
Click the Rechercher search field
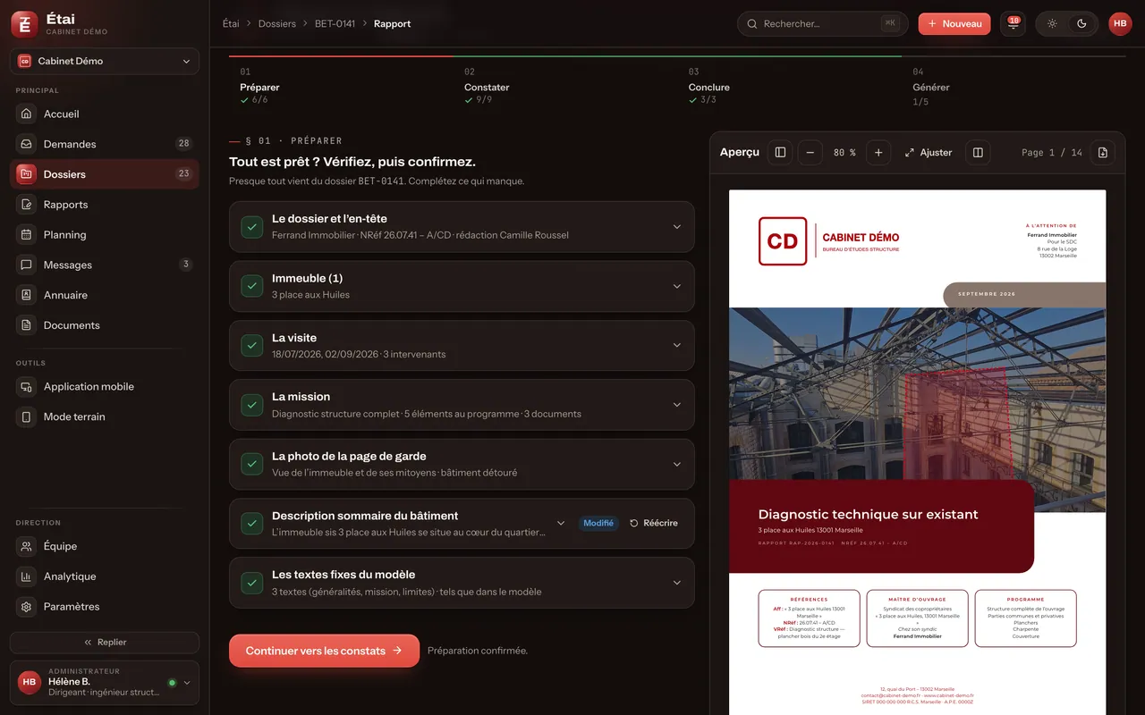[823, 24]
